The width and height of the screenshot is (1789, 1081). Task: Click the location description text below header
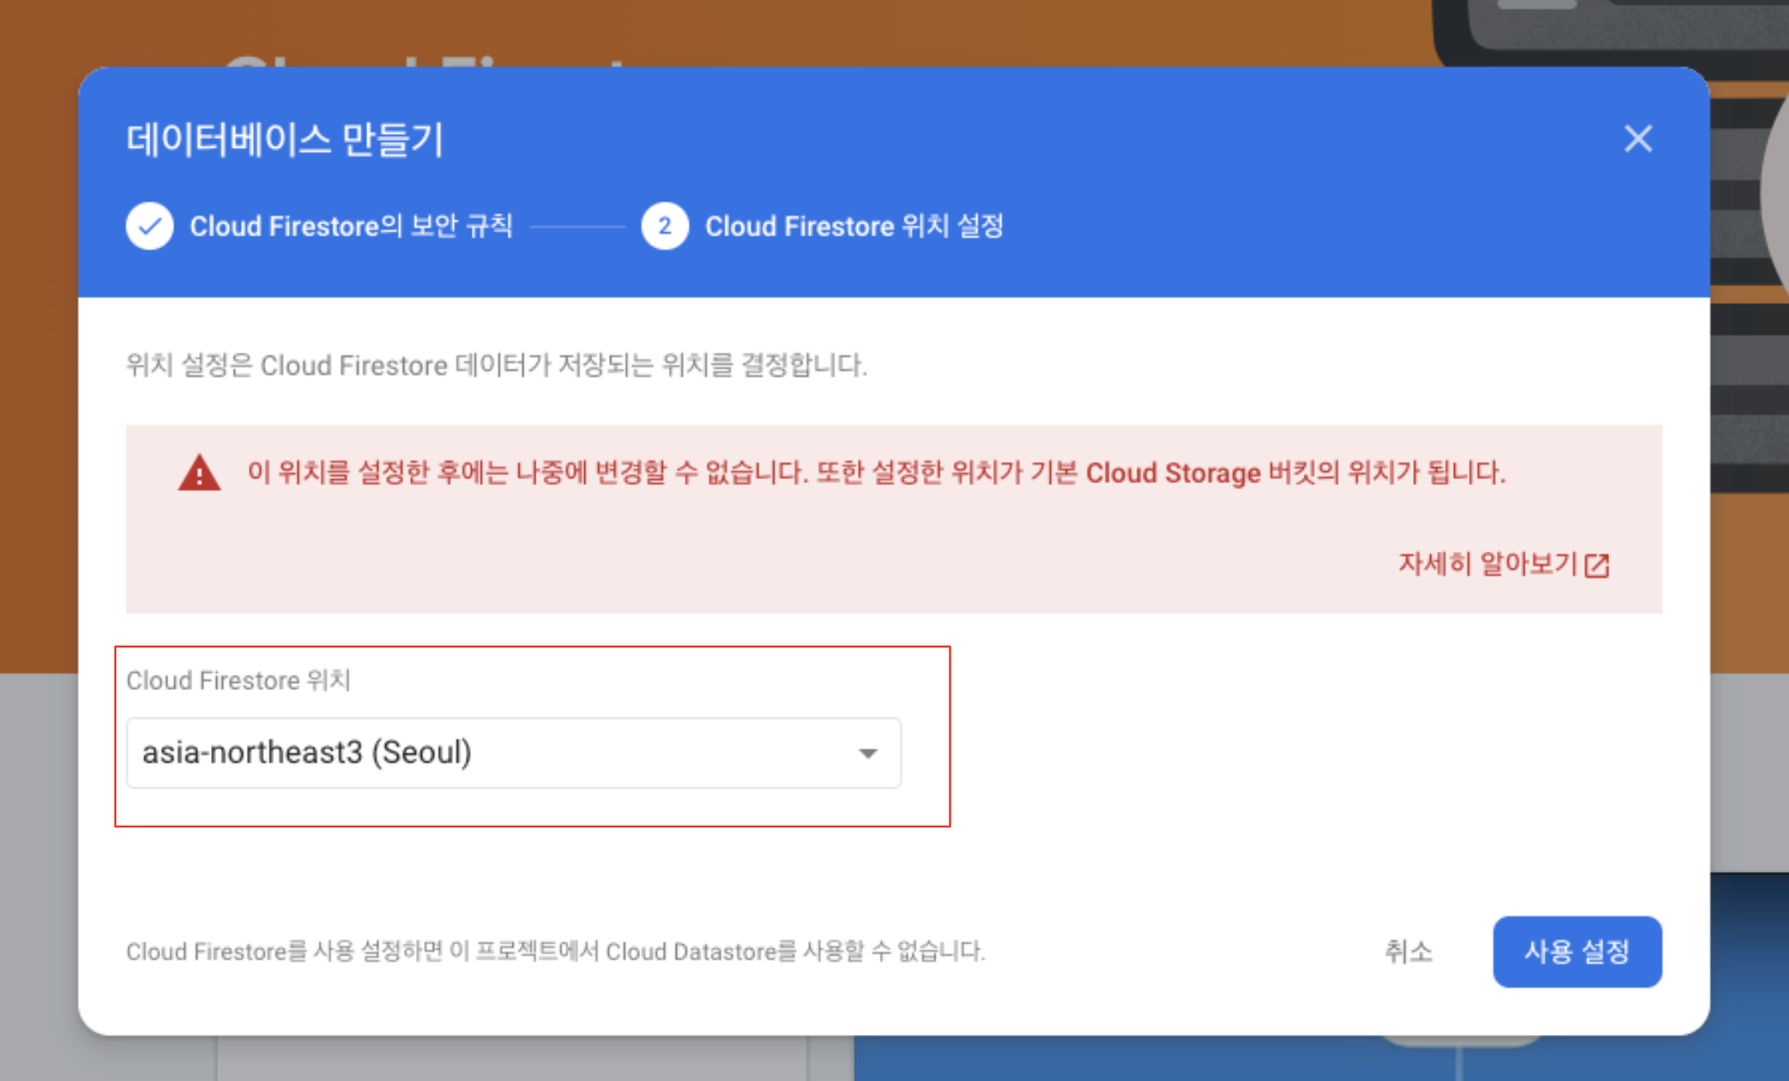point(496,365)
